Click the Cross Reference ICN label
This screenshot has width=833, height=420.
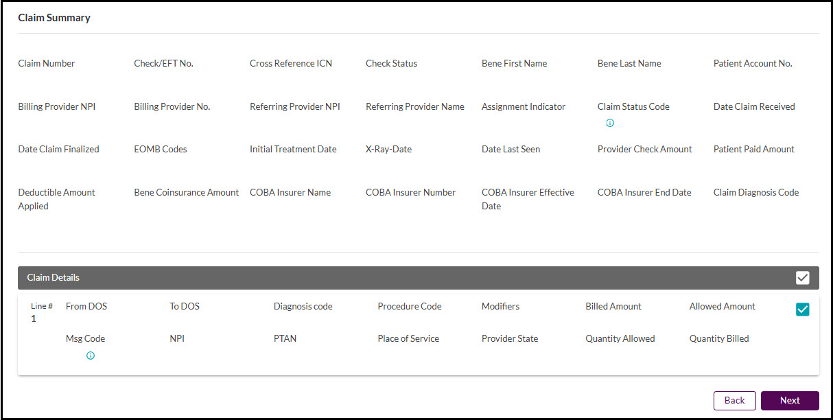click(x=290, y=63)
